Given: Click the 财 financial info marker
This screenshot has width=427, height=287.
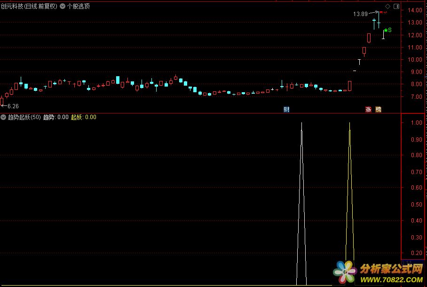Looking at the screenshot, I should [x=286, y=110].
